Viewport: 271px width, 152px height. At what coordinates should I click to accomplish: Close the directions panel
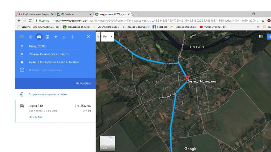[x=88, y=37]
